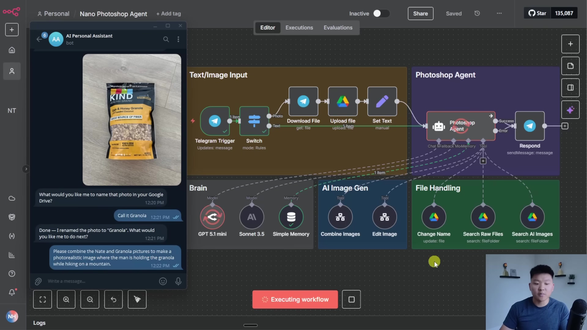
Task: Select the Sonnet 3.5 model node
Action: 252,217
